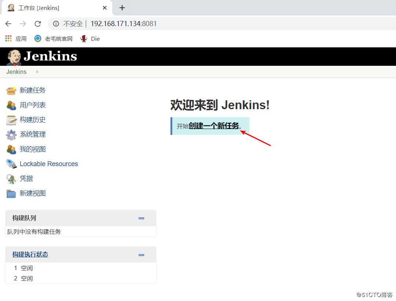The height and width of the screenshot is (301, 396).
Task: Open 新建任务 link in sidebar
Action: coord(33,90)
